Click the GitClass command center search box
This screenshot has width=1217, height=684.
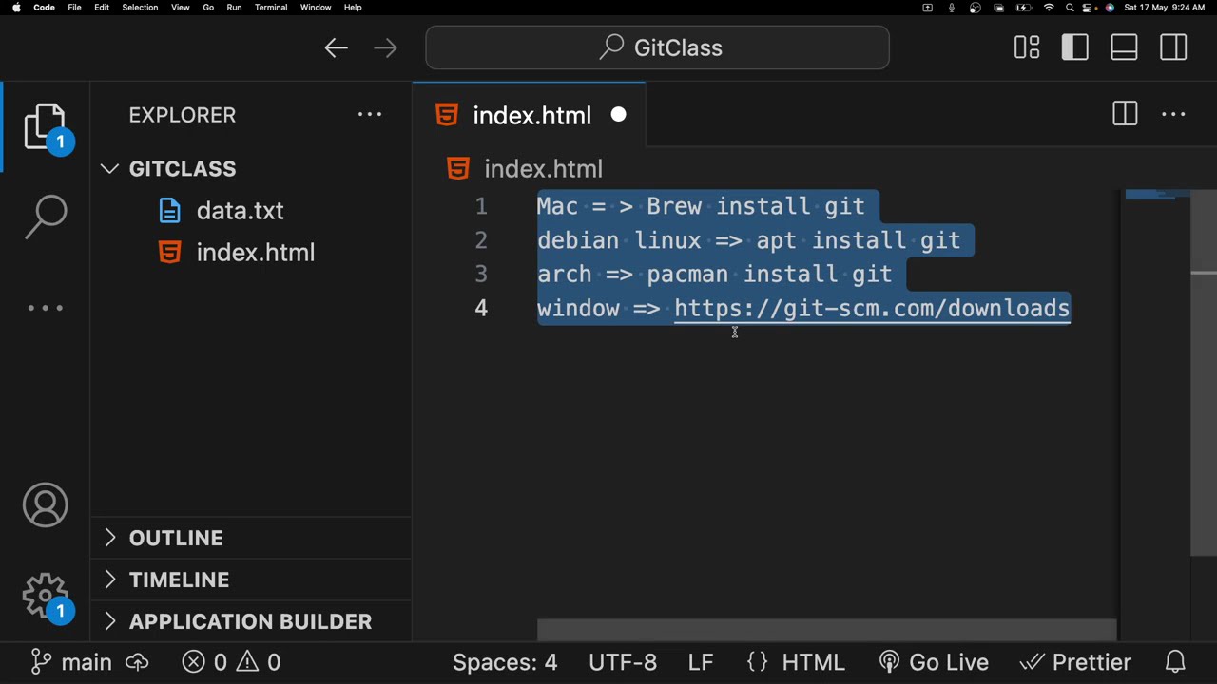tap(657, 47)
